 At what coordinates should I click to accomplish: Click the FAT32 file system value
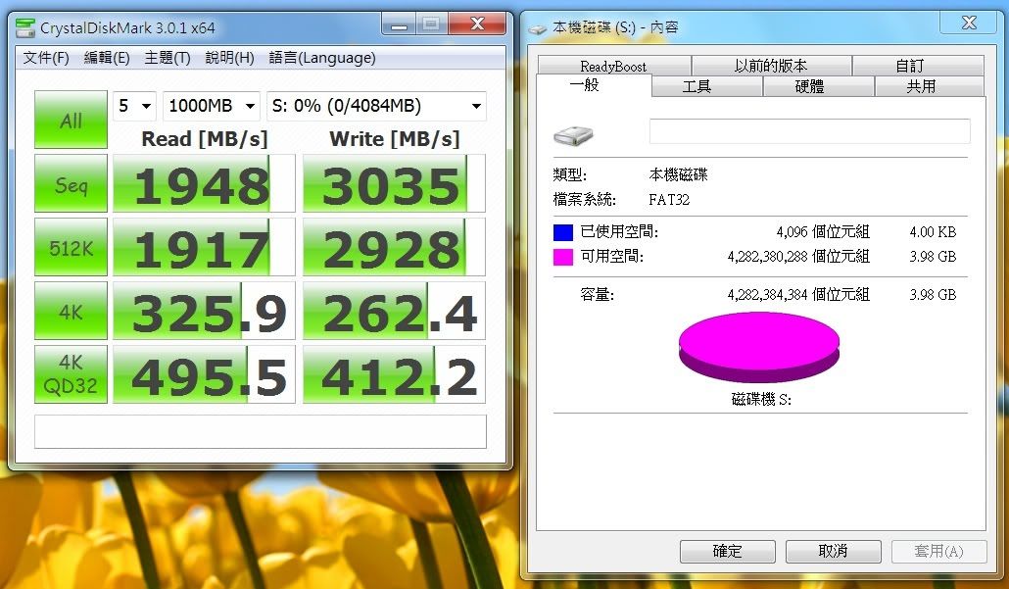(669, 200)
